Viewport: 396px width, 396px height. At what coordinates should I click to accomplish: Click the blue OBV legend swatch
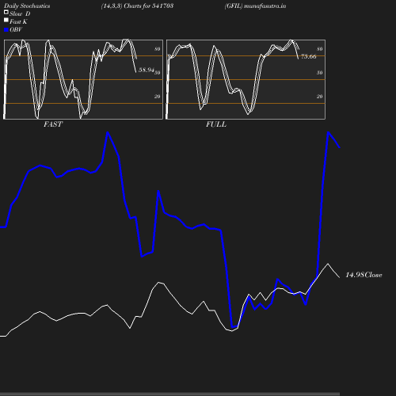[x=6, y=30]
